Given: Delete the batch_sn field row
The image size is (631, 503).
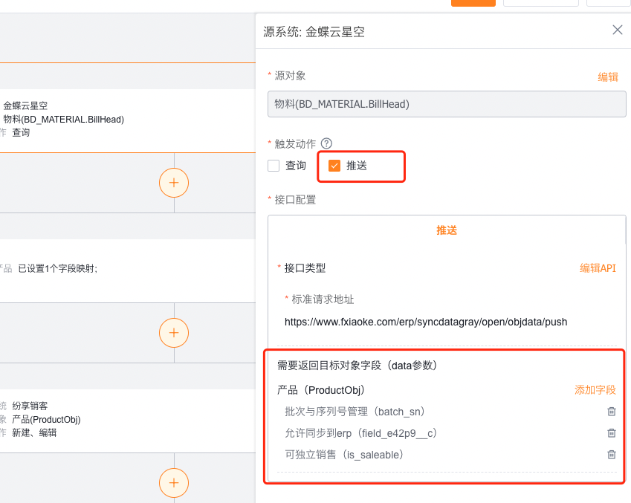Looking at the screenshot, I should (611, 412).
